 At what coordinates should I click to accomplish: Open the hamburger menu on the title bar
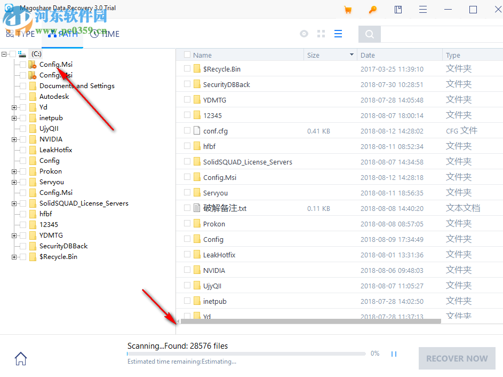click(x=422, y=9)
